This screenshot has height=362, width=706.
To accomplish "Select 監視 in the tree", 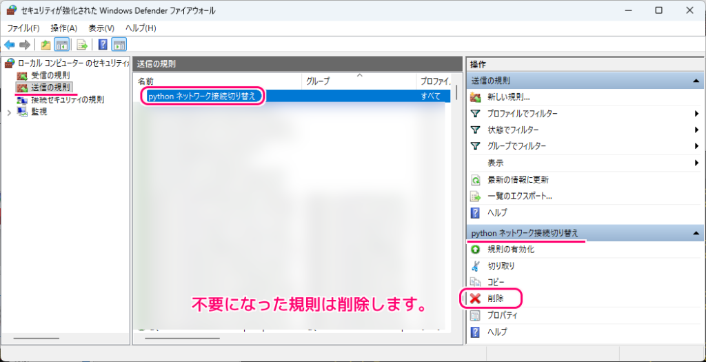I will pyautogui.click(x=39, y=111).
